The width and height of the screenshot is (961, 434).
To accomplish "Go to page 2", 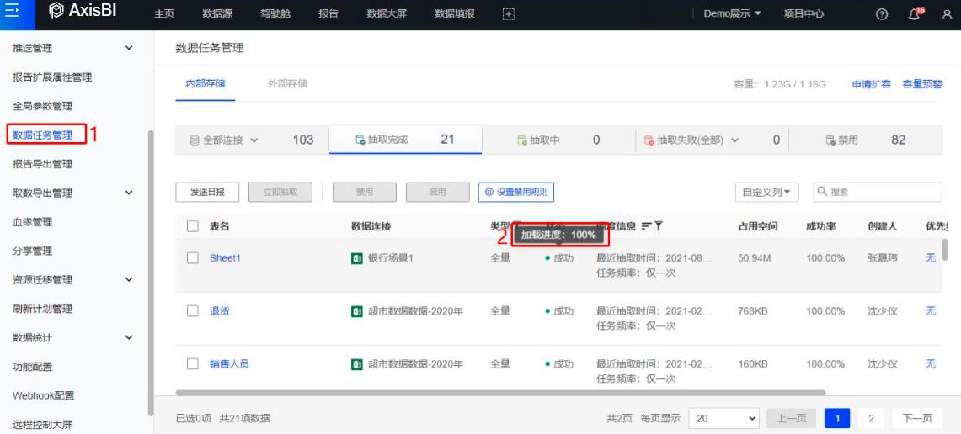I will coord(871,419).
